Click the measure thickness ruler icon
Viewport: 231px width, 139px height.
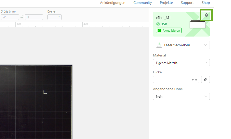[x=205, y=79]
